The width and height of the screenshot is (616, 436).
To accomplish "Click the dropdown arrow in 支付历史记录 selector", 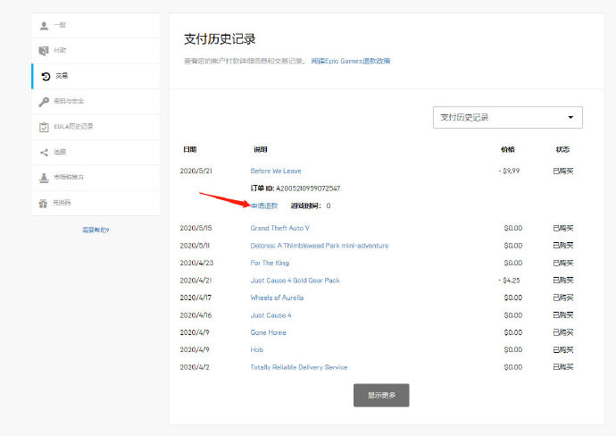I will click(x=570, y=117).
